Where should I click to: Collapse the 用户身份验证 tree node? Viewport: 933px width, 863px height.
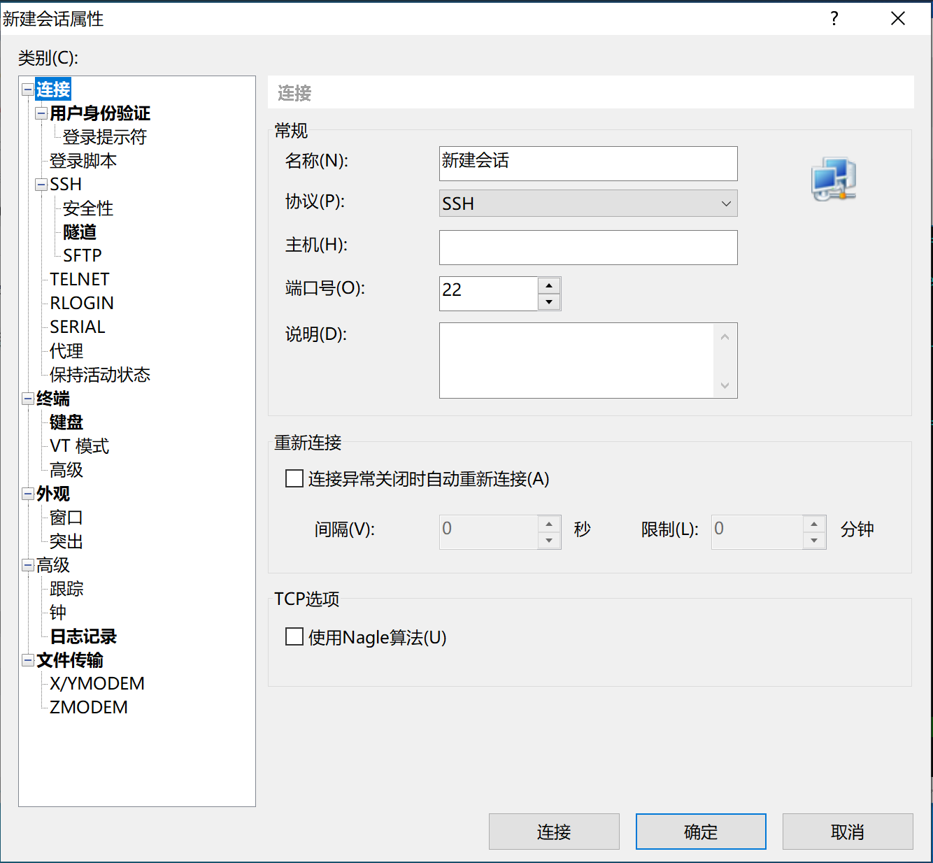click(x=41, y=113)
